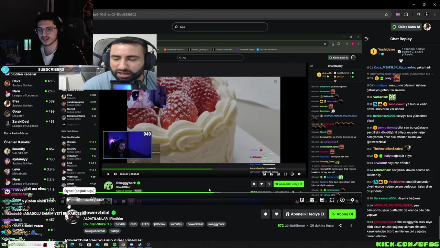Screen dimensions: 440x248
Task: Open Discord from taskbar
Action: click(131, 245)
